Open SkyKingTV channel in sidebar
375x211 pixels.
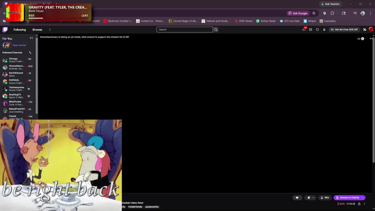18,96
